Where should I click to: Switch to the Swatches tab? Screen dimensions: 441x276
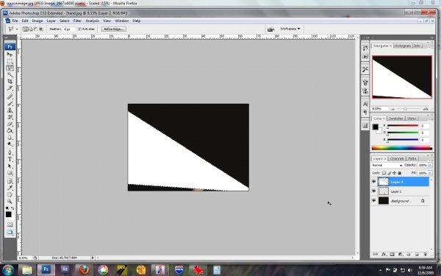pyautogui.click(x=395, y=118)
